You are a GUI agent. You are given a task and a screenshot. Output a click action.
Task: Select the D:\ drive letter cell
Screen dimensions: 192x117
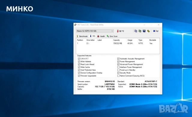88,43
